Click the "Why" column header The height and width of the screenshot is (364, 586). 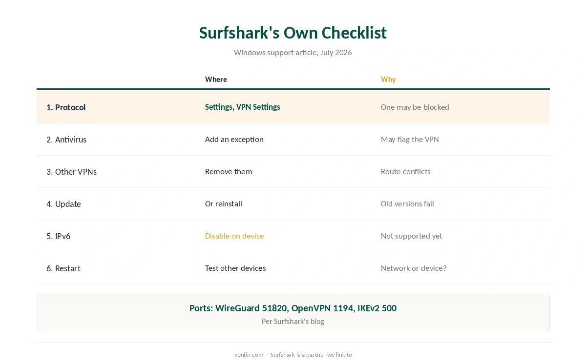[388, 80]
